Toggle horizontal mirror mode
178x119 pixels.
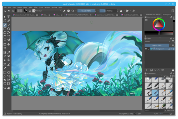pos(121,11)
